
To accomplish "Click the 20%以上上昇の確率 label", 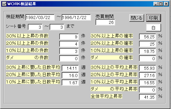I will point(112,43).
